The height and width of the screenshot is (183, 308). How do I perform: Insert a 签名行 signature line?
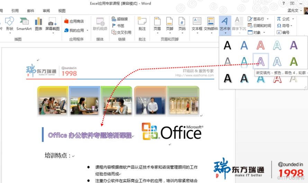pos(256,19)
